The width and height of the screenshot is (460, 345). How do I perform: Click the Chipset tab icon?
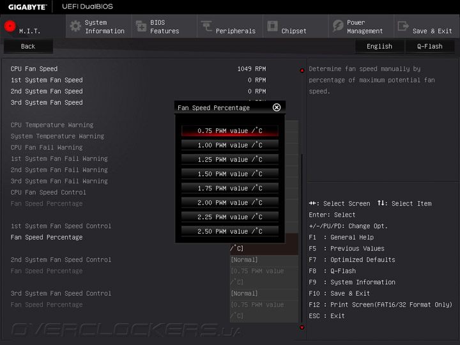pyautogui.click(x=272, y=26)
